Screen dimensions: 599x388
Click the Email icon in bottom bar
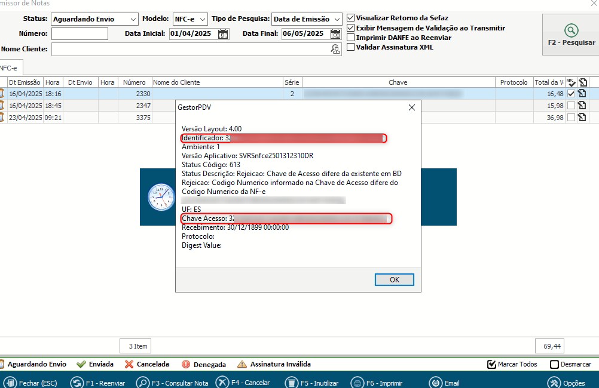(x=436, y=383)
